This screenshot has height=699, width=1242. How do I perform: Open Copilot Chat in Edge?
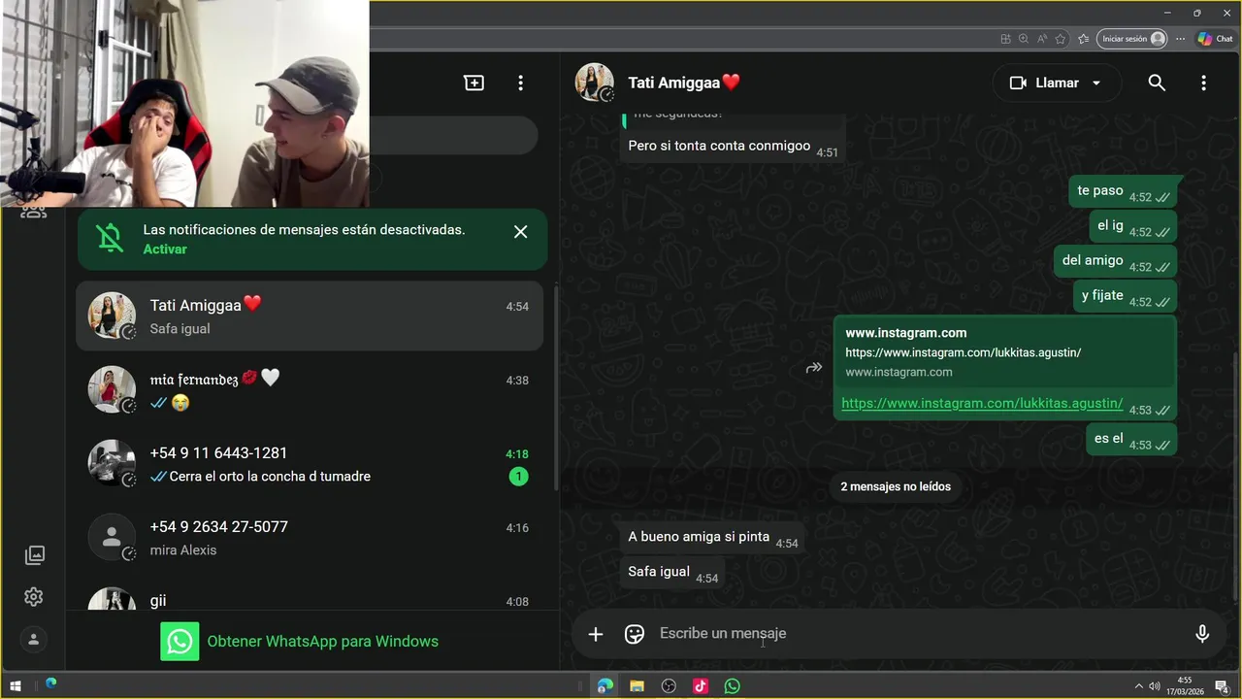1215,39
